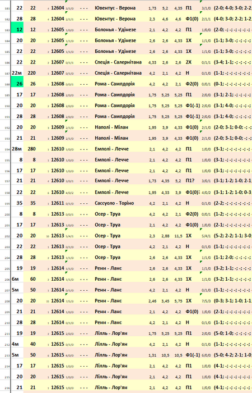Select Ф2(0) in the Осер - Труа row
252x393 pixels.
tap(192, 214)
